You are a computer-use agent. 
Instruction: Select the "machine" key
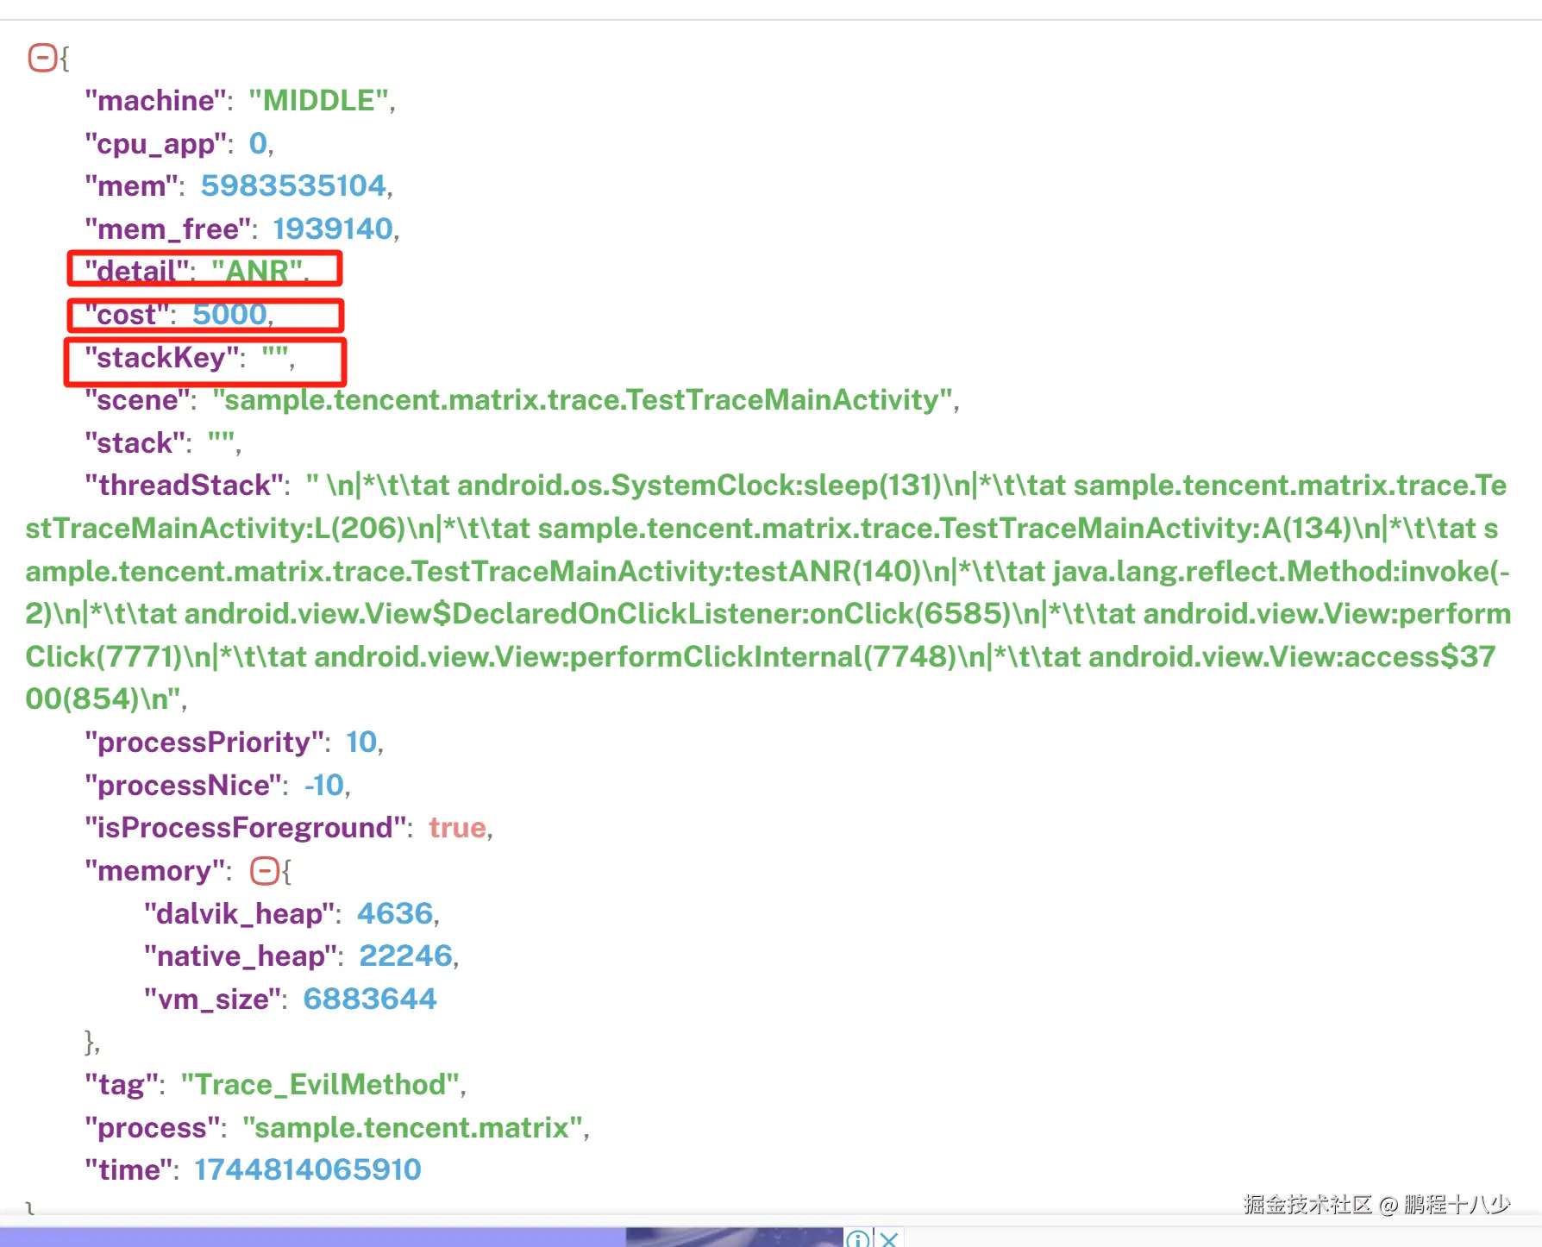156,101
